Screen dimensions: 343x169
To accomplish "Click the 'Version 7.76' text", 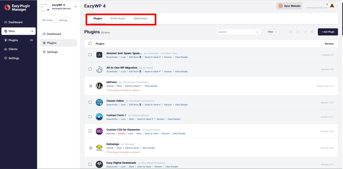I will pyautogui.click(x=327, y=69).
